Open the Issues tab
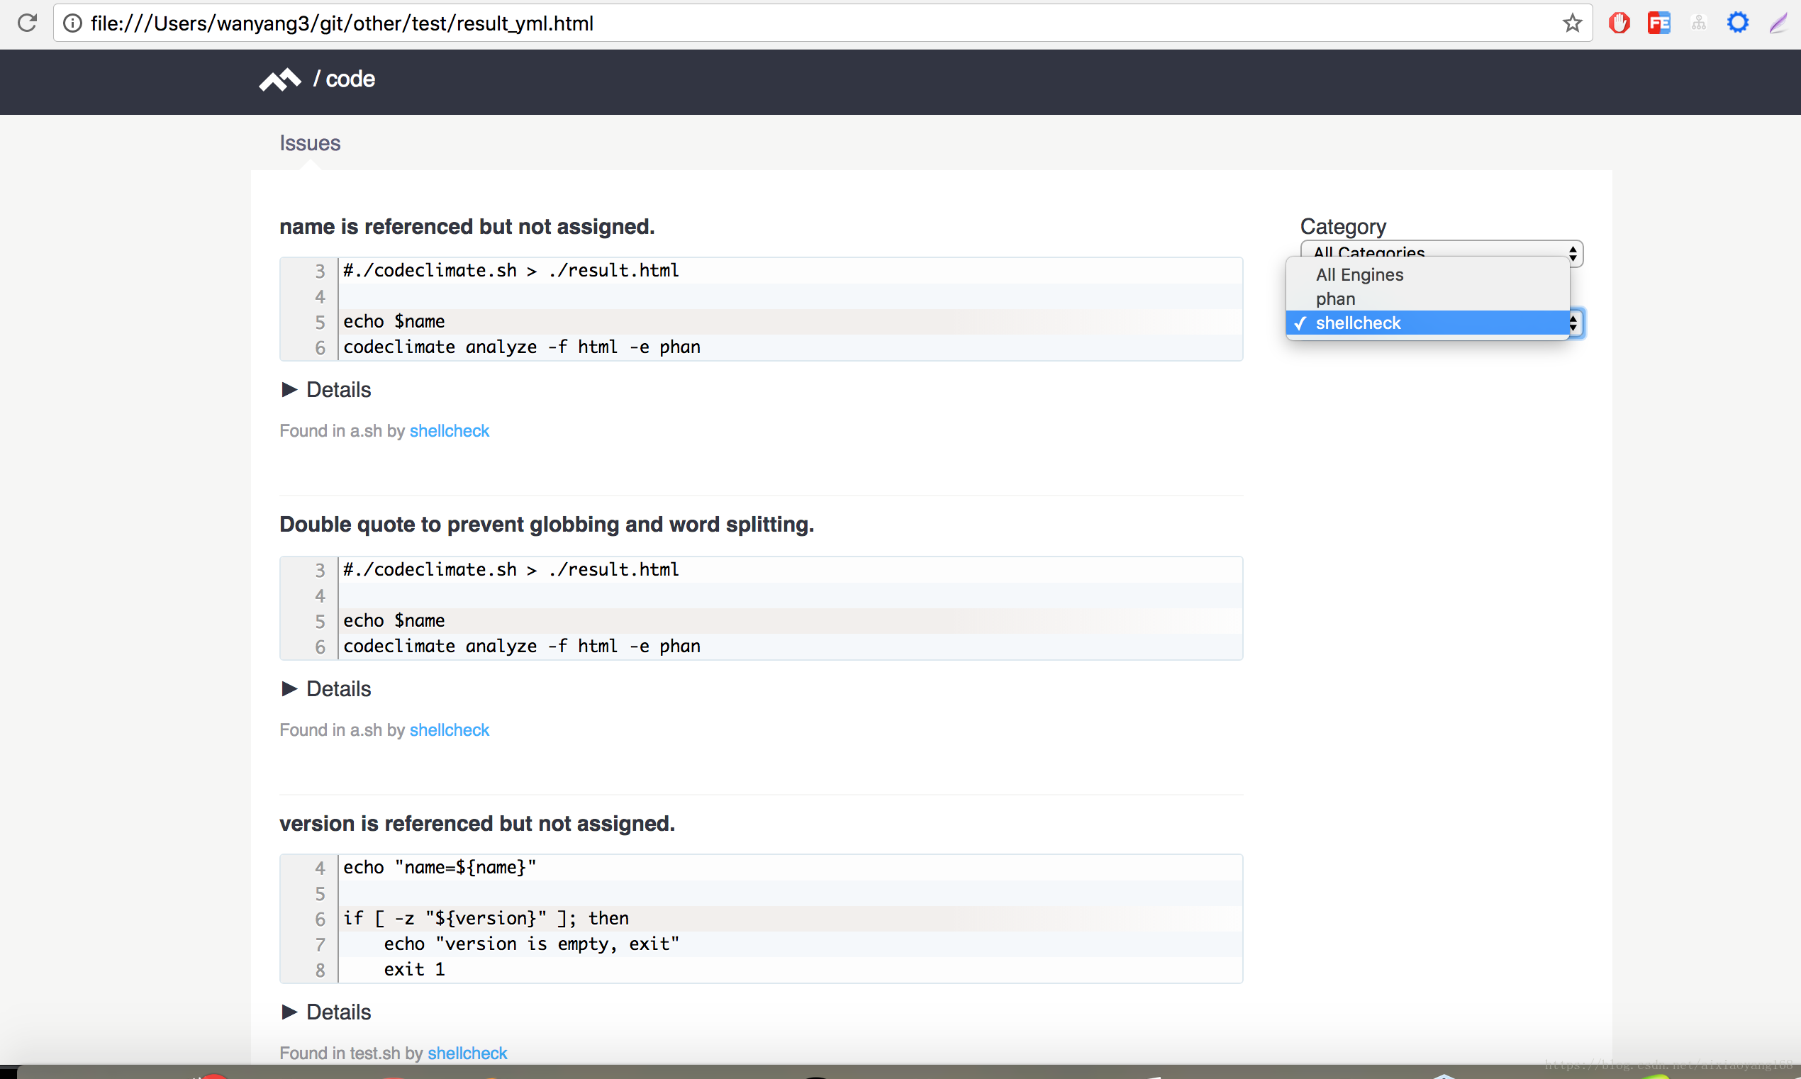This screenshot has height=1079, width=1801. pos(310,143)
